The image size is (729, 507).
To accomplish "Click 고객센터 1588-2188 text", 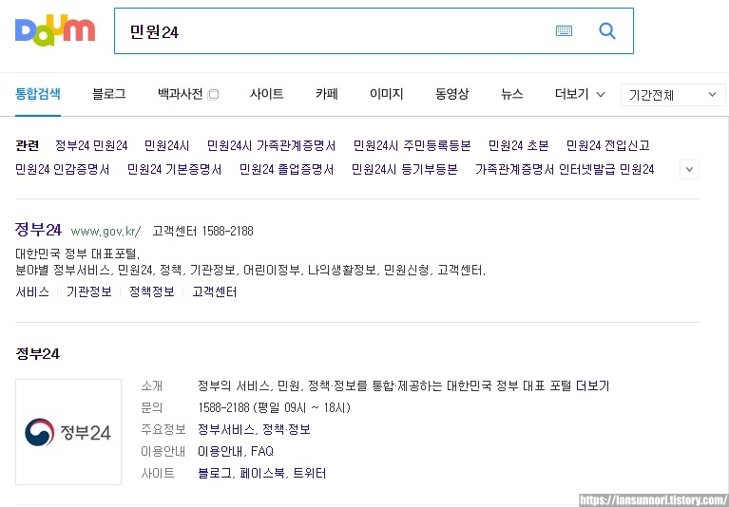I will (203, 232).
